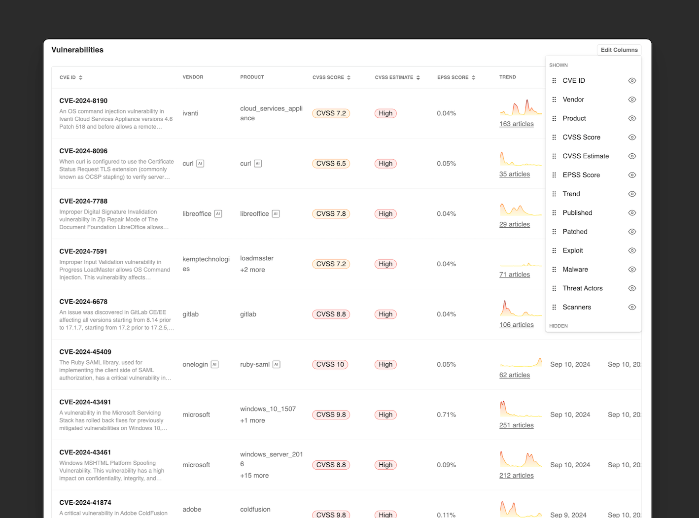Click the AI badge next to curl vendor
This screenshot has height=518, width=699.
[199, 163]
